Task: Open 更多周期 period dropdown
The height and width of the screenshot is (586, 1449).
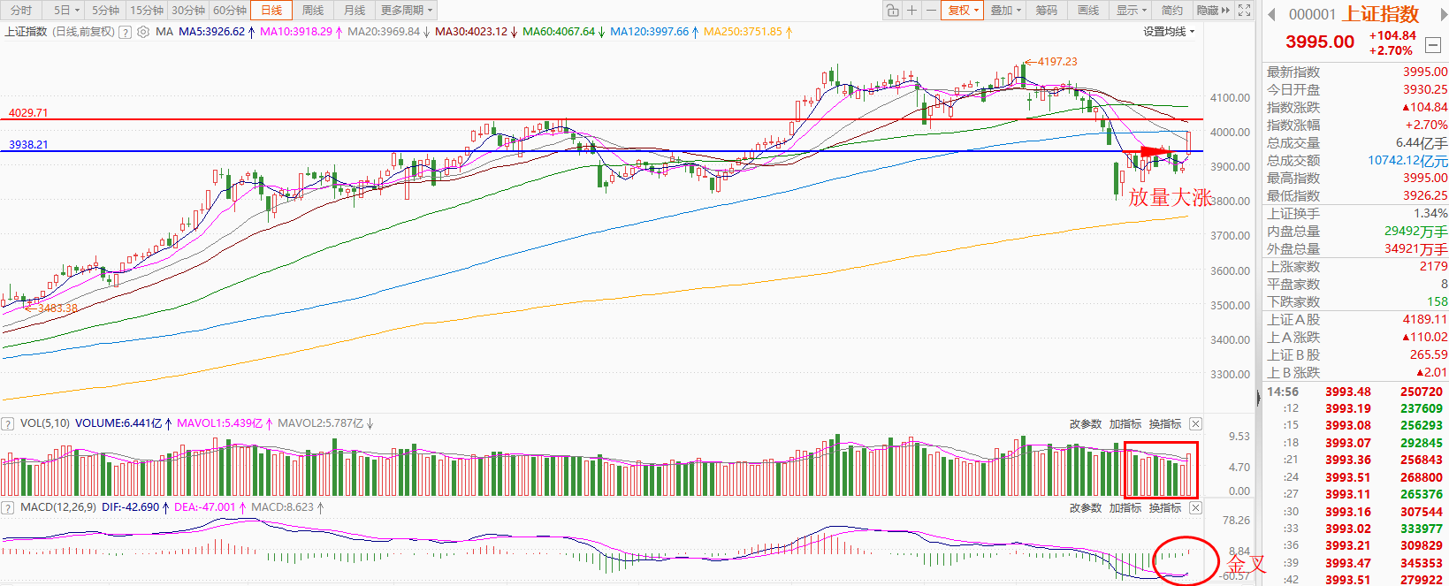Action: [x=407, y=11]
